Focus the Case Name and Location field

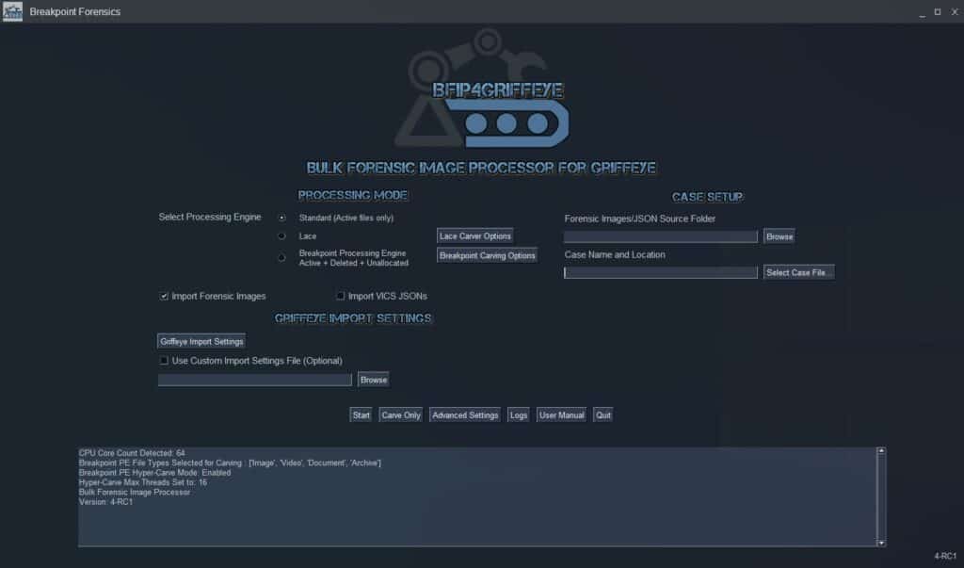661,272
